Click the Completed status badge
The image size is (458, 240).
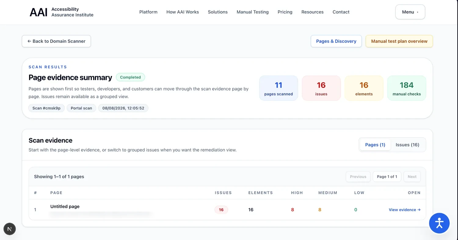pos(130,77)
